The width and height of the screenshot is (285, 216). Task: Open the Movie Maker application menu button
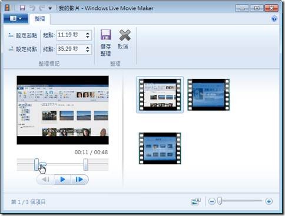[16, 19]
